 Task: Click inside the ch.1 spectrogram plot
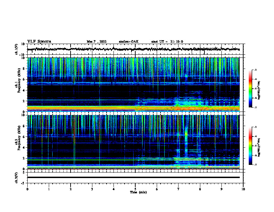[x=133, y=85]
